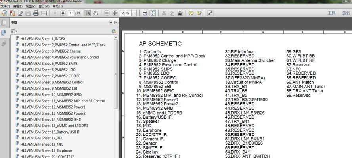Image resolution: width=352 pixels, height=158 pixels.
Task: Open the 编辑(E) menu
Action: pyautogui.click(x=18, y=6)
